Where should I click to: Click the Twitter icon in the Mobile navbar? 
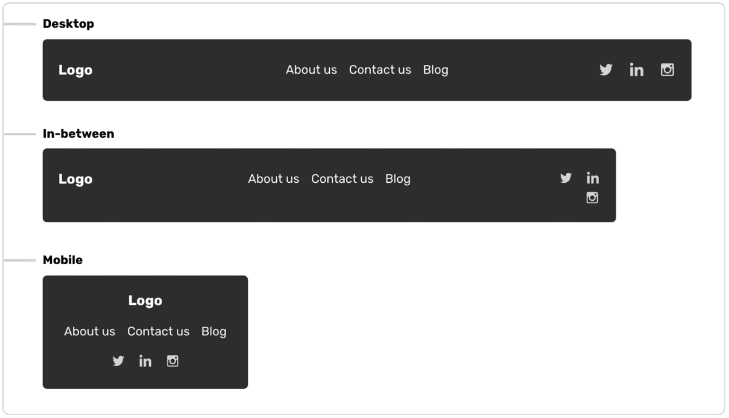point(118,361)
